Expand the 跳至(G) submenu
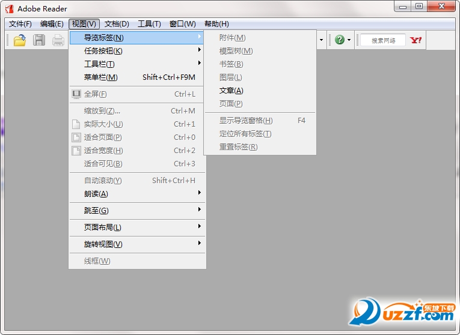460x335 pixels. tap(137, 211)
